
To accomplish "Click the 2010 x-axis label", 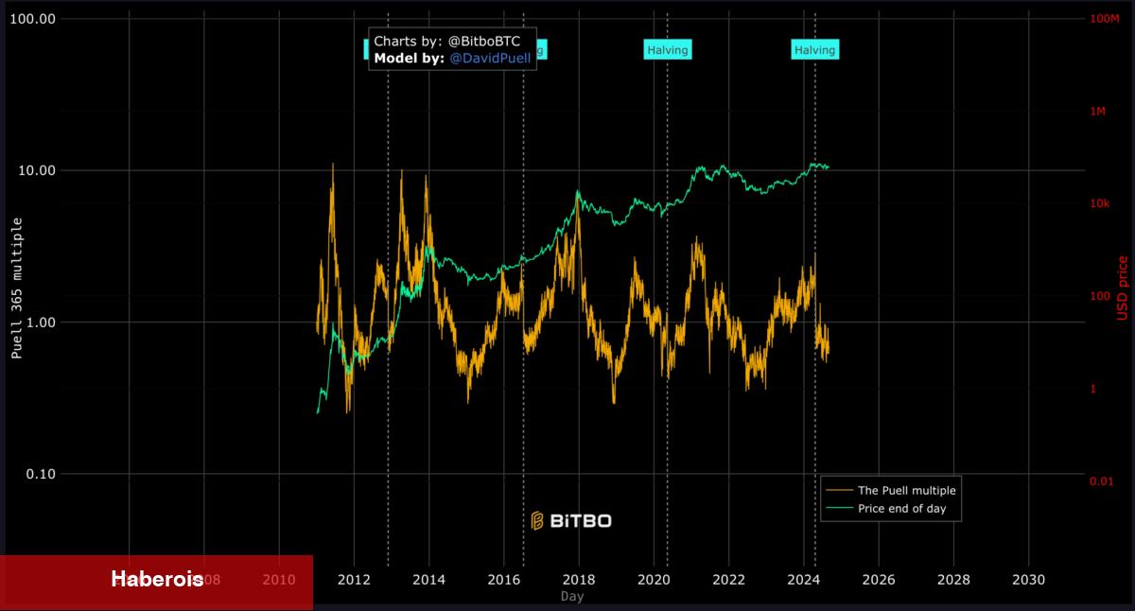I will [x=278, y=579].
